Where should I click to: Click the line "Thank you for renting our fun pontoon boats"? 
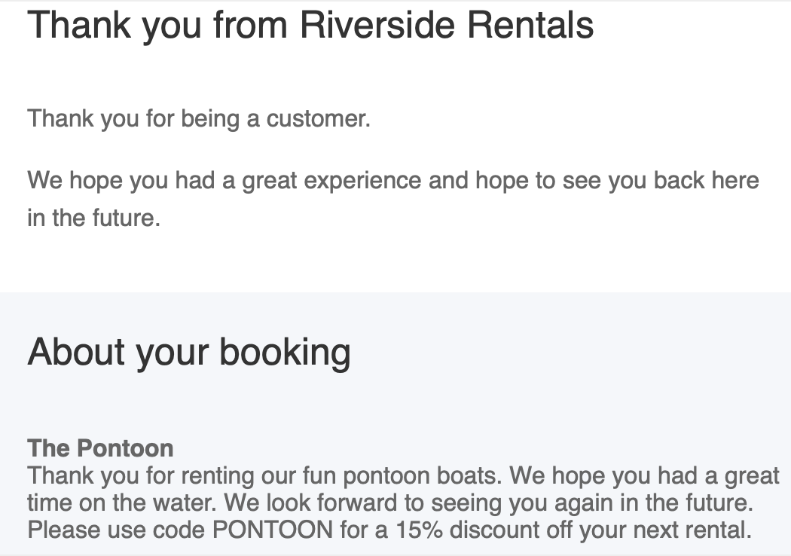264,476
